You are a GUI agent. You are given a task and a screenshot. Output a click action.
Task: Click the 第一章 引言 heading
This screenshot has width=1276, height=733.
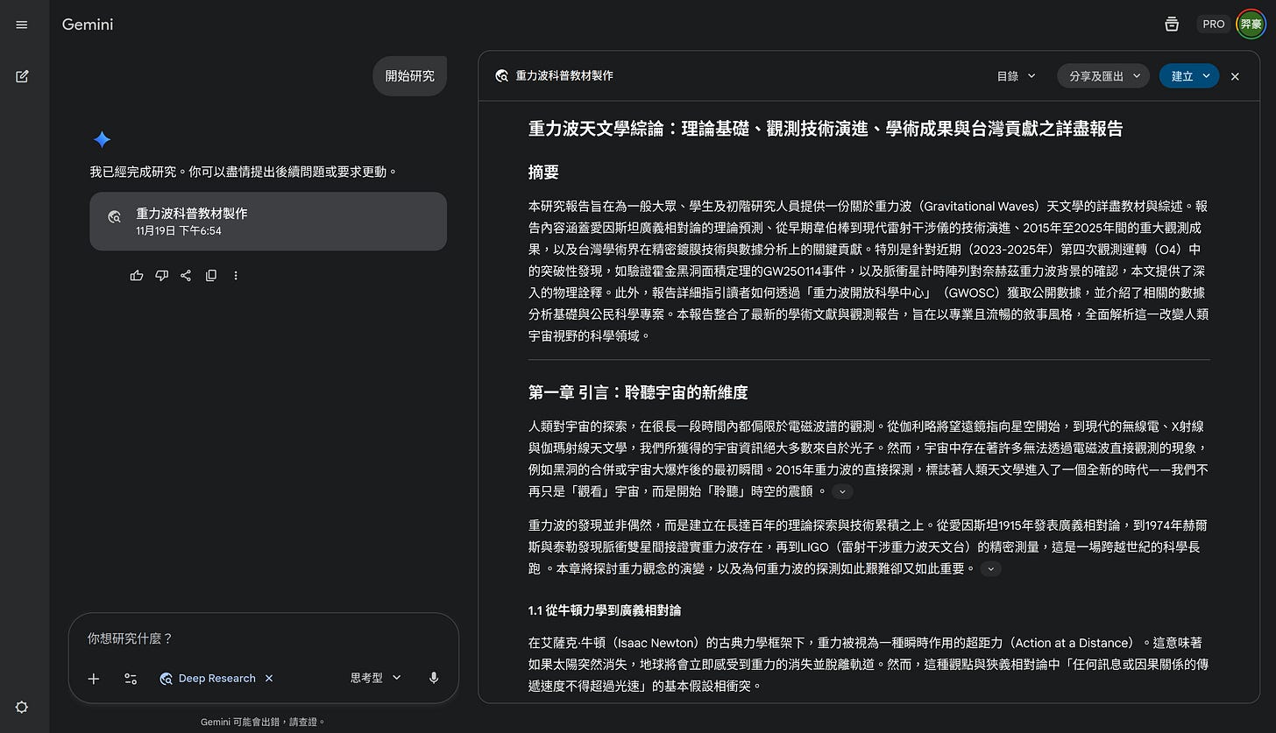coord(638,392)
